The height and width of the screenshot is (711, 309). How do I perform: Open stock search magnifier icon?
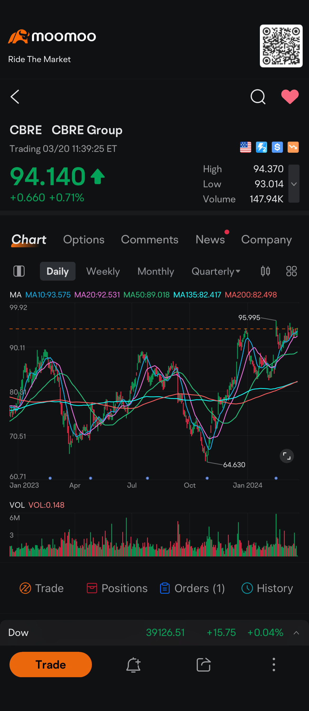[258, 97]
